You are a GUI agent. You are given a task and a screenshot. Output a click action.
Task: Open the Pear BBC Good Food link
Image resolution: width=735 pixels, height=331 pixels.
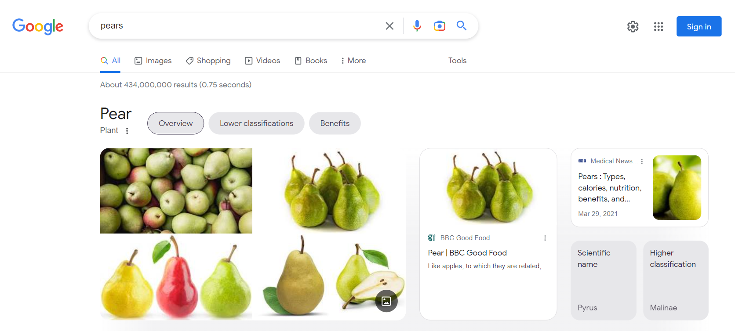pos(467,252)
